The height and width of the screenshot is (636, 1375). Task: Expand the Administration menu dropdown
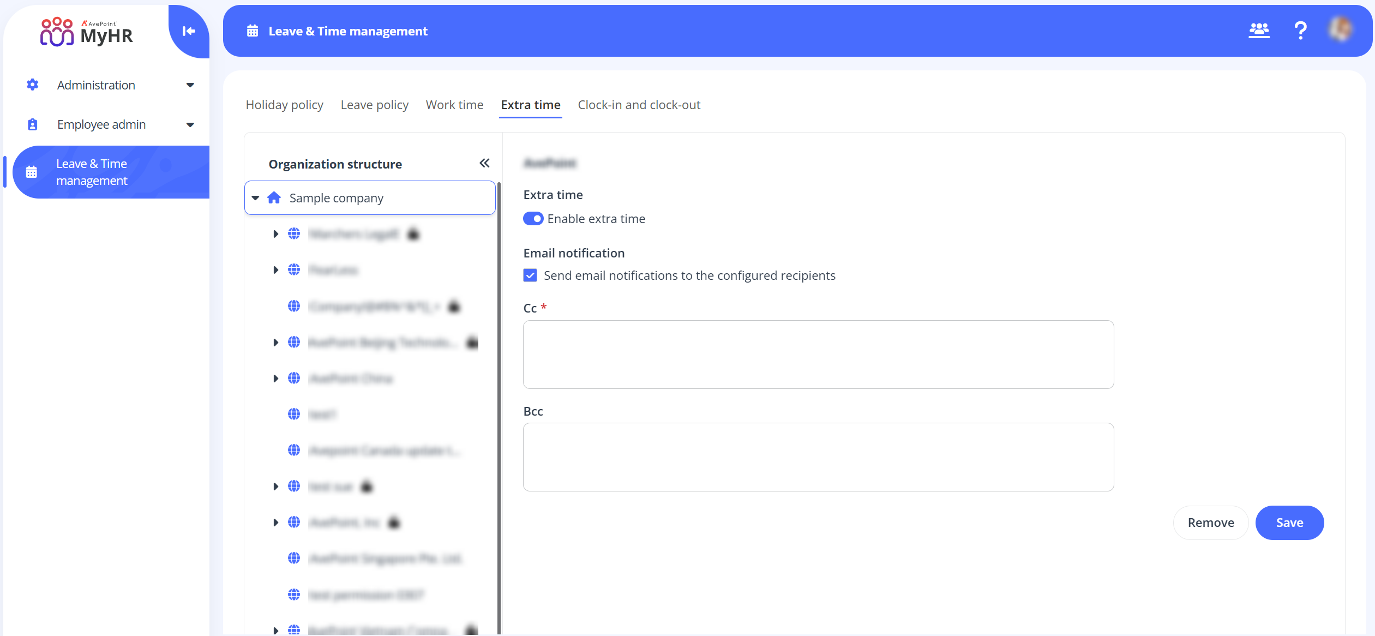pos(190,85)
